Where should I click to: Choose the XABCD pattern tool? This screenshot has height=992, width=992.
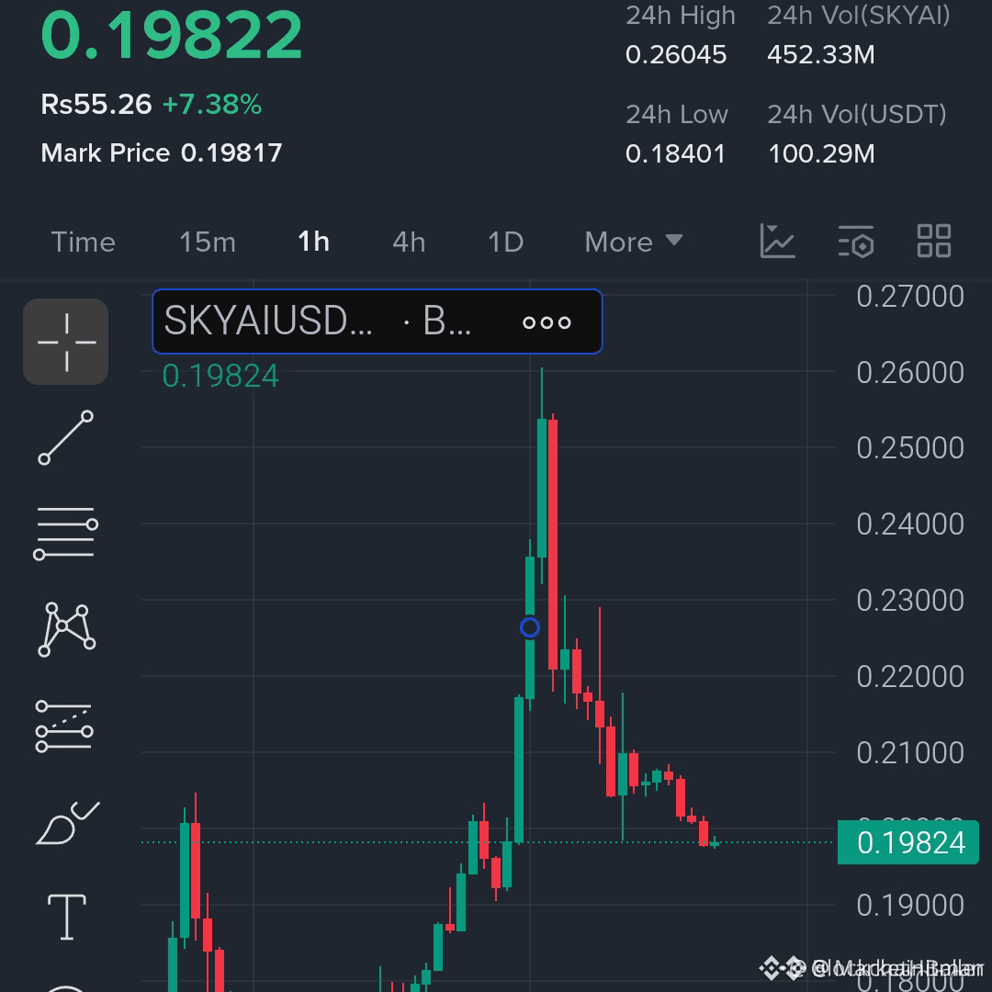coord(66,629)
